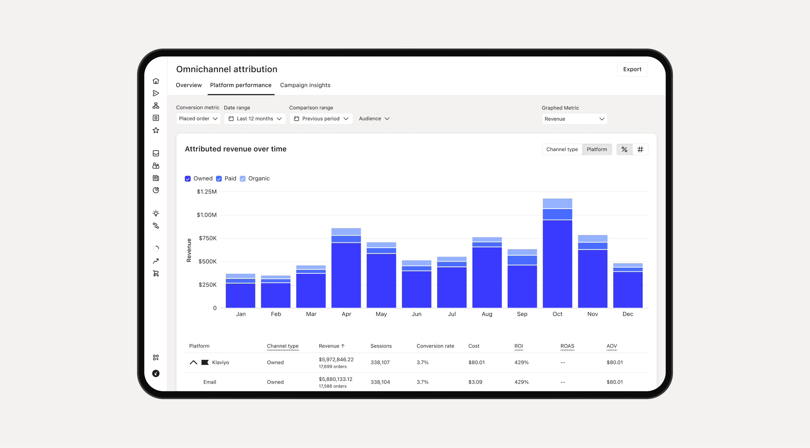Click the October Organic top bar segment
Screen dimensions: 810x448
click(557, 203)
